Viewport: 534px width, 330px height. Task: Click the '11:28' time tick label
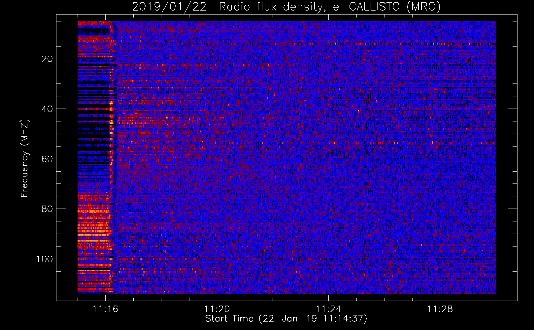tap(440, 309)
